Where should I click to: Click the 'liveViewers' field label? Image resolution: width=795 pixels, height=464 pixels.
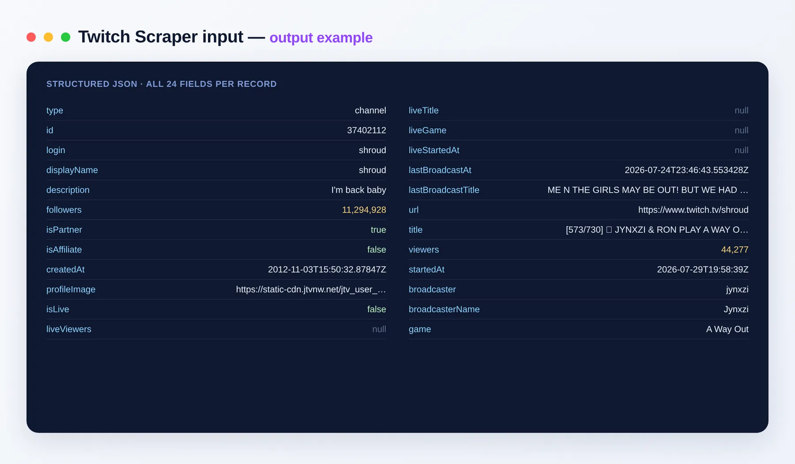pyautogui.click(x=69, y=329)
